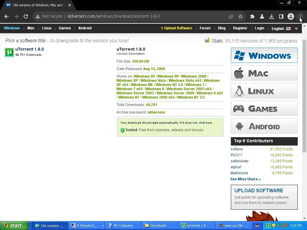
Task: Open the Blog link
Action: [x=222, y=28]
